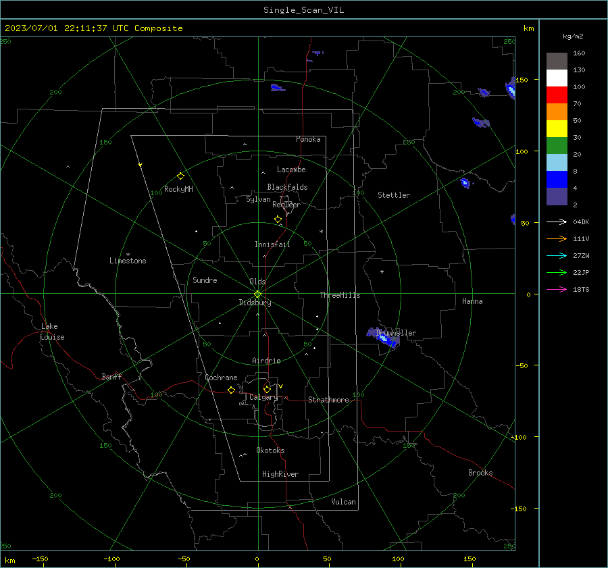
Task: Click the HighRiver label
Action: click(x=280, y=474)
